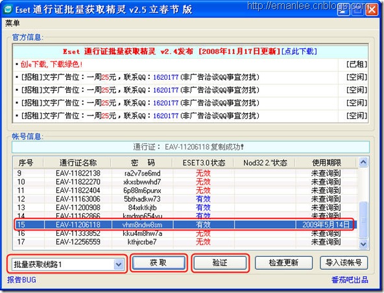Image resolution: width=384 pixels, height=293 pixels.
Task: Select row EAV-11822138
Action: coord(186,173)
